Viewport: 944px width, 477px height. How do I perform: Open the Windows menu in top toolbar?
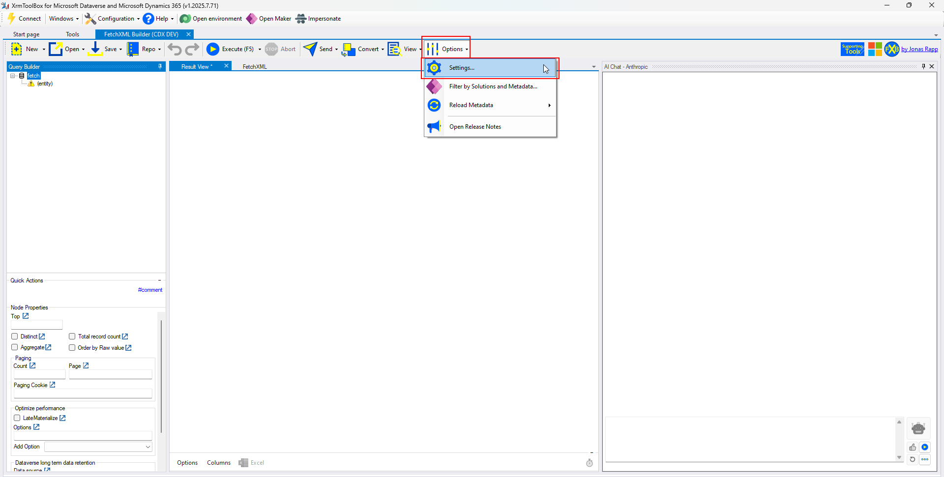[63, 19]
